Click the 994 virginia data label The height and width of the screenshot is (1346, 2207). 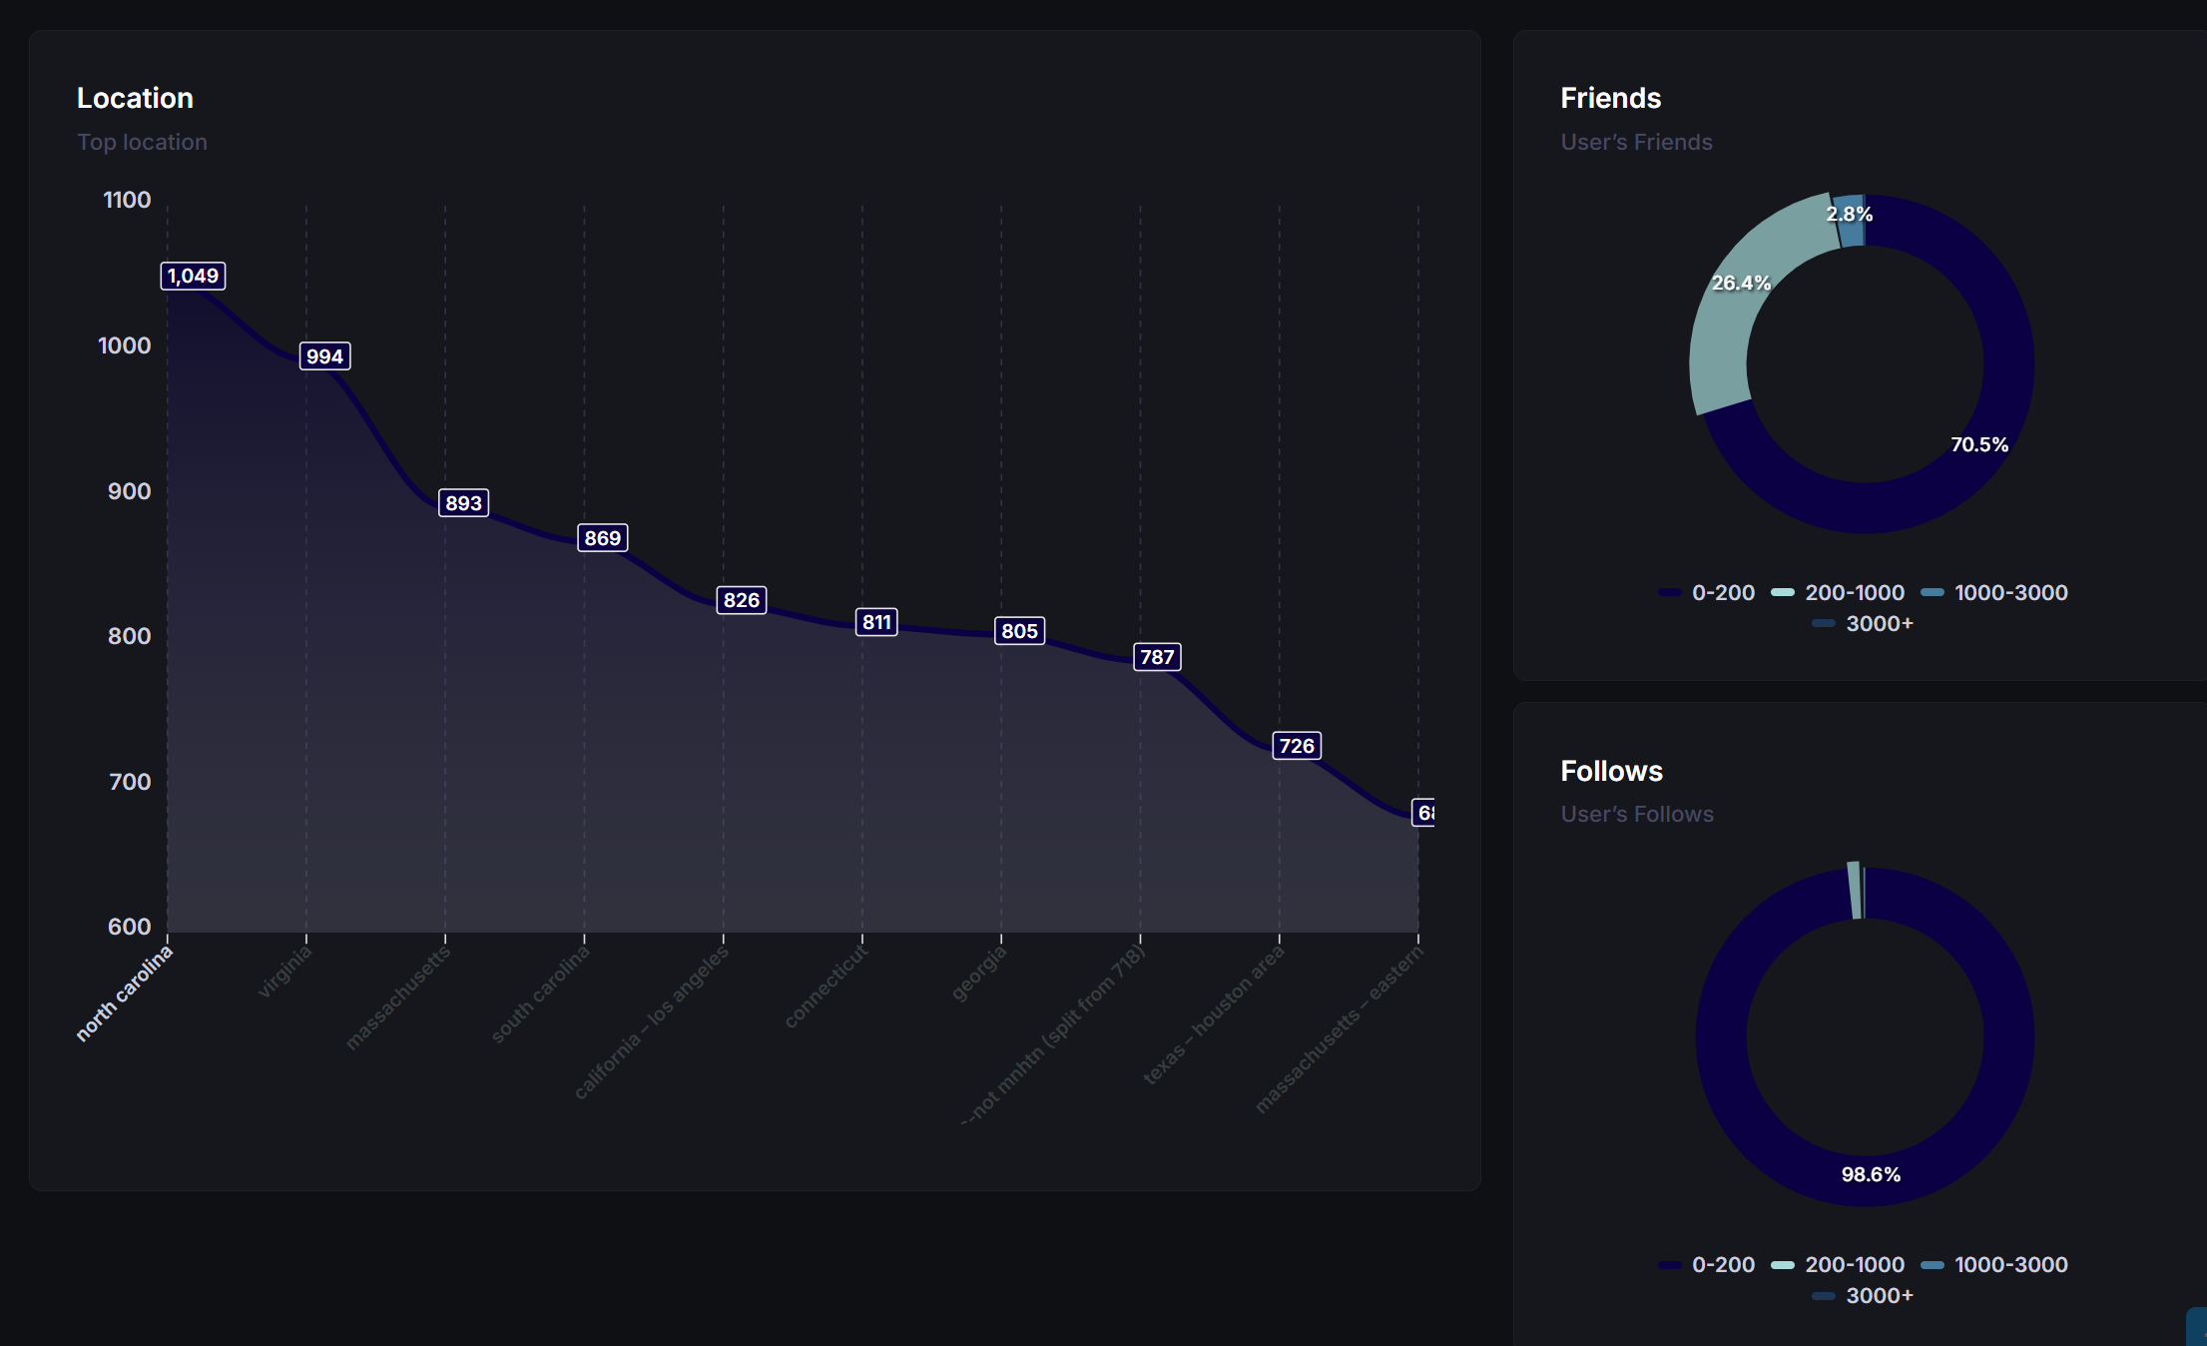tap(324, 356)
